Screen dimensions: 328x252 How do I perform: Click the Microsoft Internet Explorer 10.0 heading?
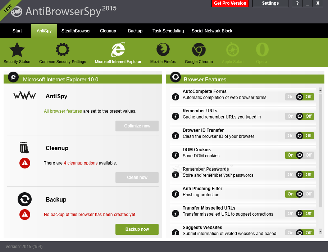click(61, 80)
